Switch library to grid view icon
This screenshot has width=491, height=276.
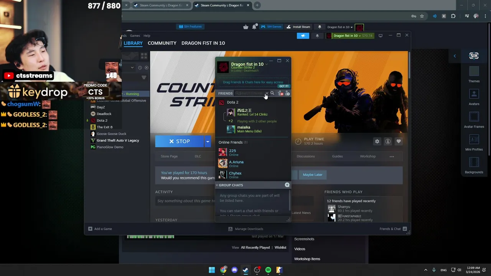coord(144,56)
